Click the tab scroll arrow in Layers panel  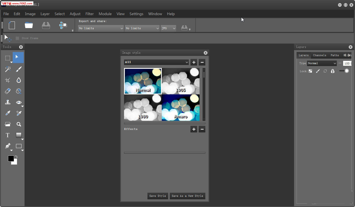[349, 55]
